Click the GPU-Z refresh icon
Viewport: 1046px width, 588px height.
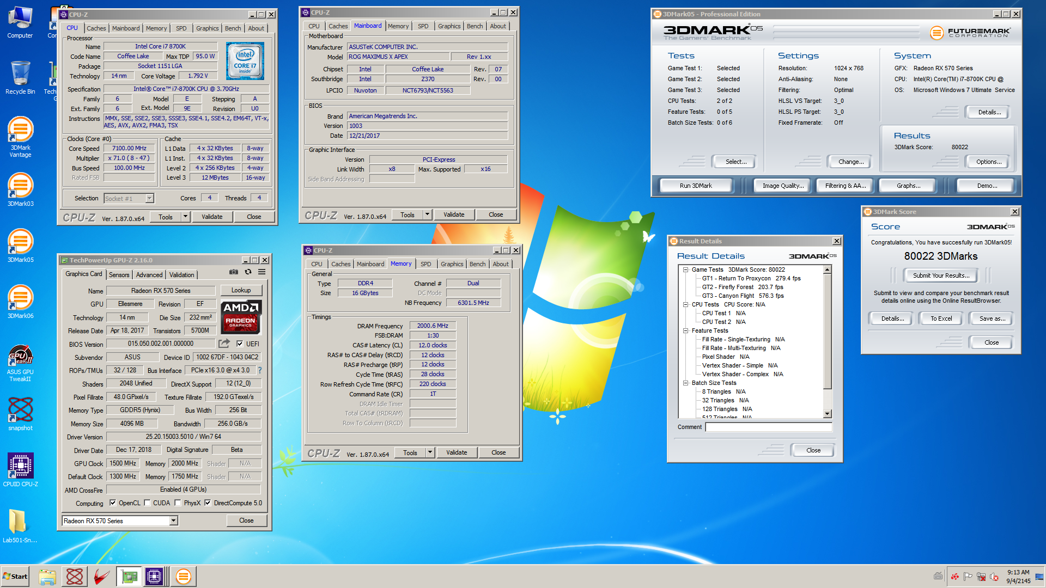click(248, 272)
